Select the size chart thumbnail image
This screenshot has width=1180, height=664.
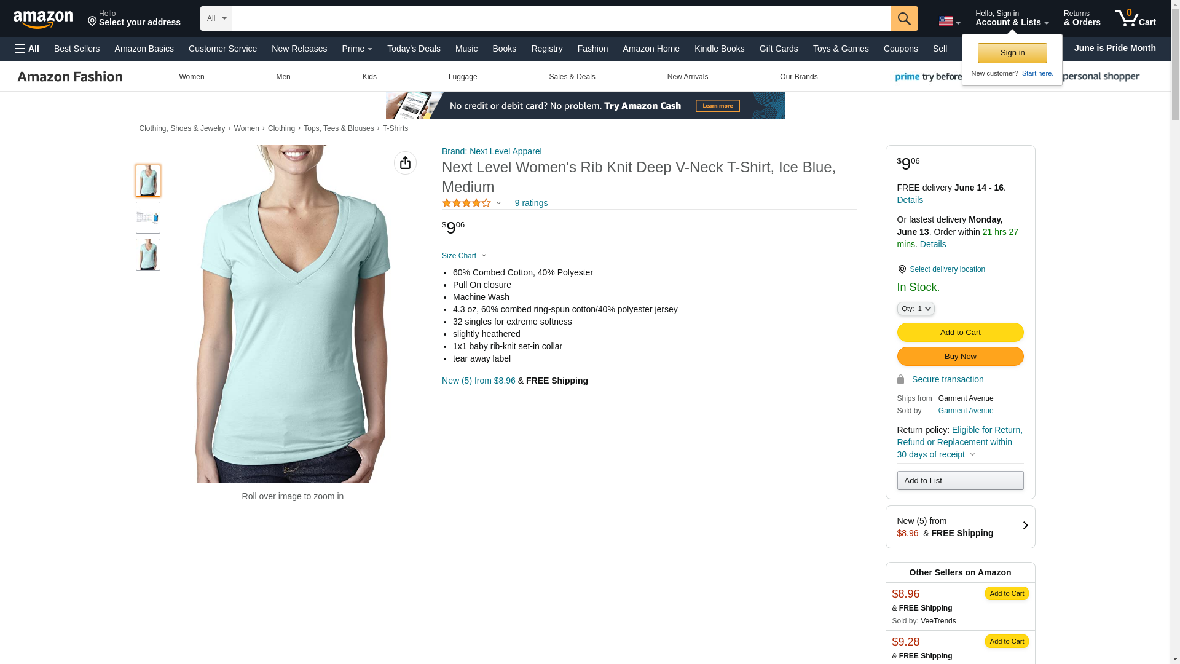pos(148,218)
